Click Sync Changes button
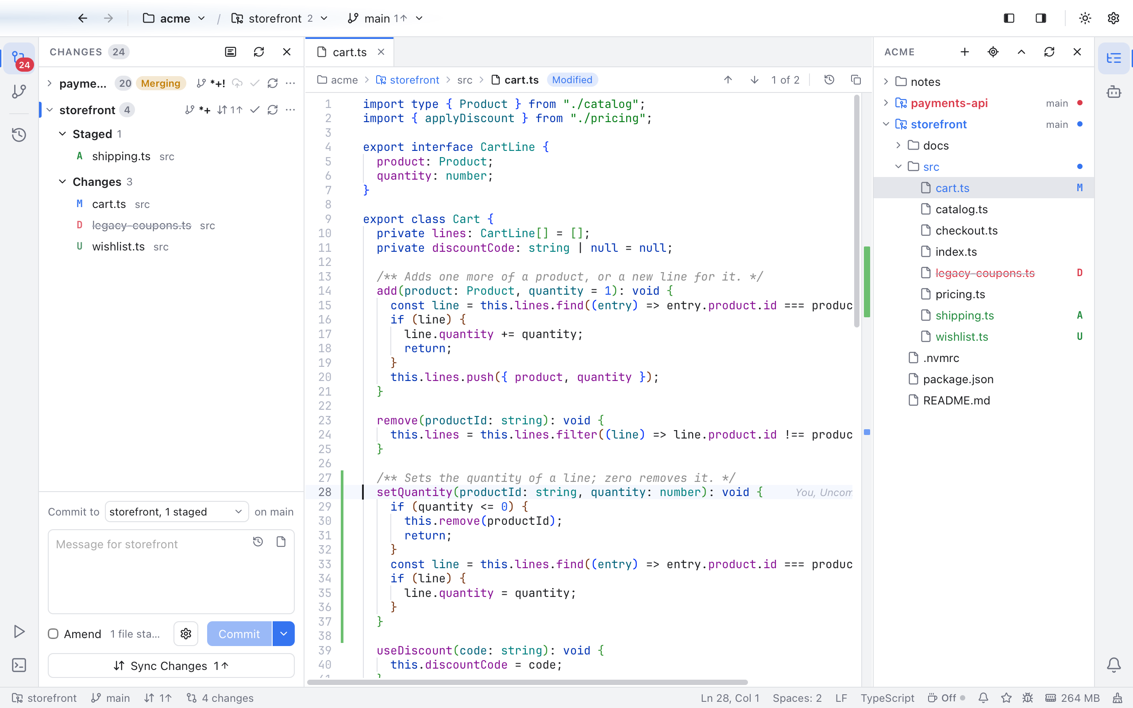The width and height of the screenshot is (1133, 708). click(x=171, y=666)
